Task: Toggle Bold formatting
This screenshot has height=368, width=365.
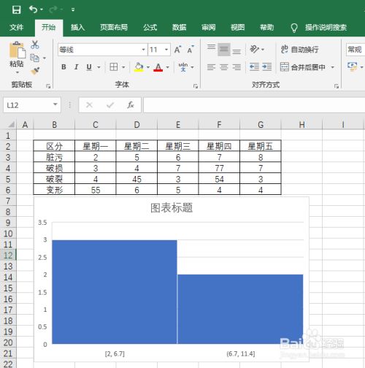Action: point(64,67)
